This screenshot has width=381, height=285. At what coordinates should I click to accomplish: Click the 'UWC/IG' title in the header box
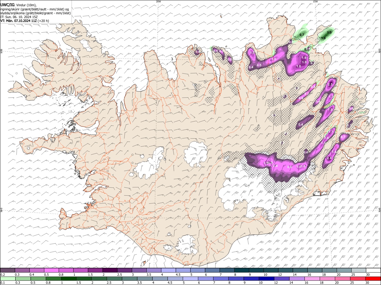pyautogui.click(x=7, y=5)
